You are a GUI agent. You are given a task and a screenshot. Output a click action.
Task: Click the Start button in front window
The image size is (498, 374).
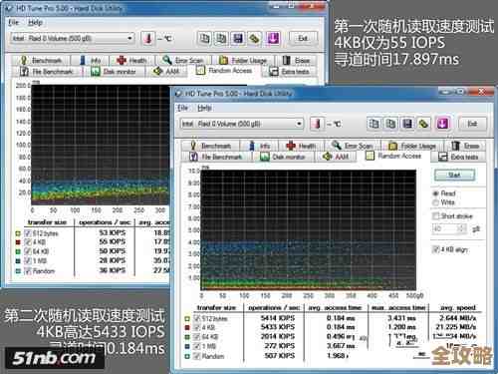tap(454, 175)
